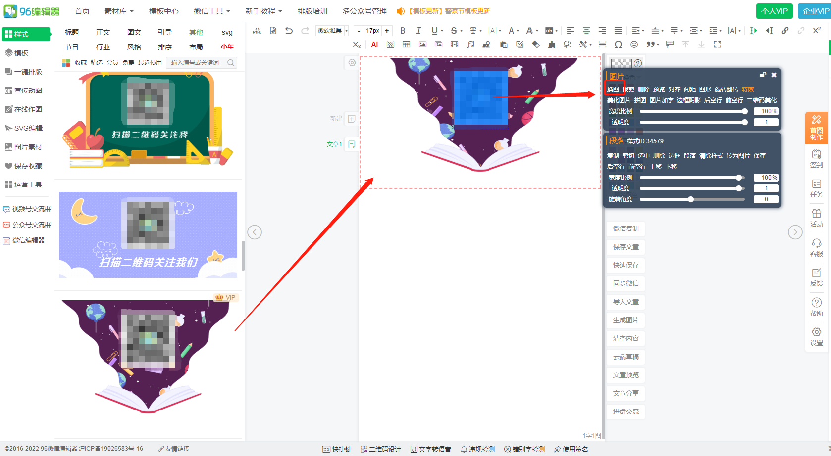This screenshot has height=456, width=831.
Task: Click the insert video icon
Action: tap(455, 45)
